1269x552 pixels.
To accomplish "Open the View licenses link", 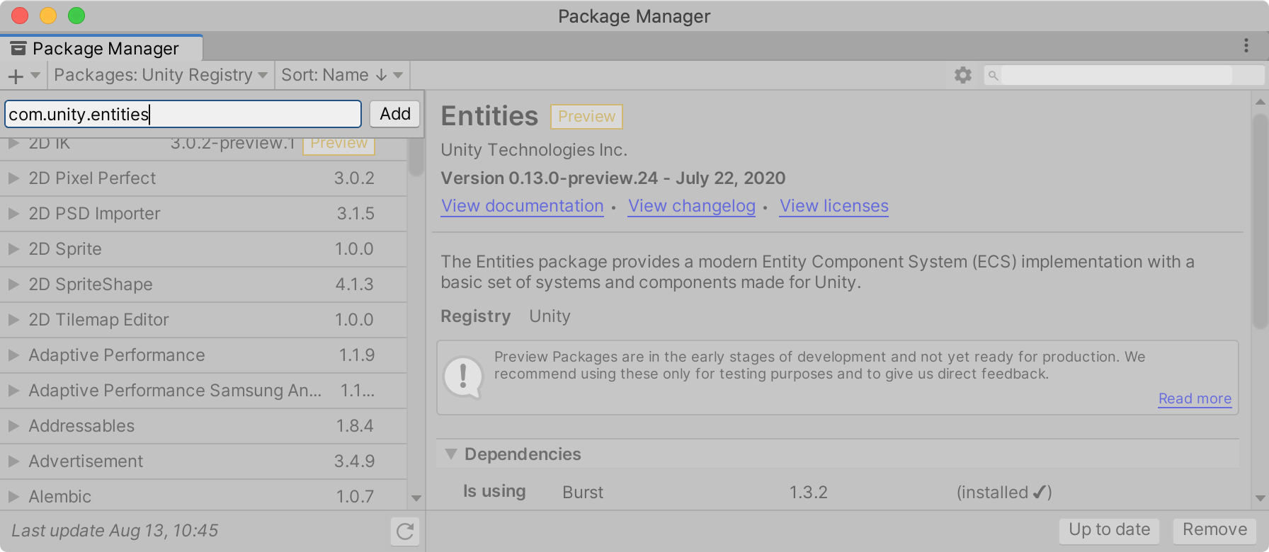I will (834, 206).
